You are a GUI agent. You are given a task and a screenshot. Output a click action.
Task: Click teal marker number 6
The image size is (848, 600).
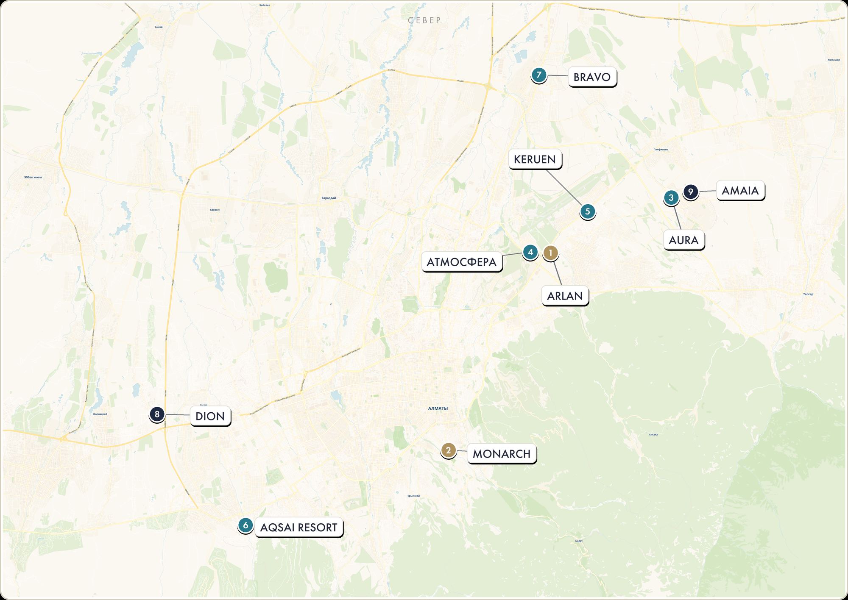(245, 525)
